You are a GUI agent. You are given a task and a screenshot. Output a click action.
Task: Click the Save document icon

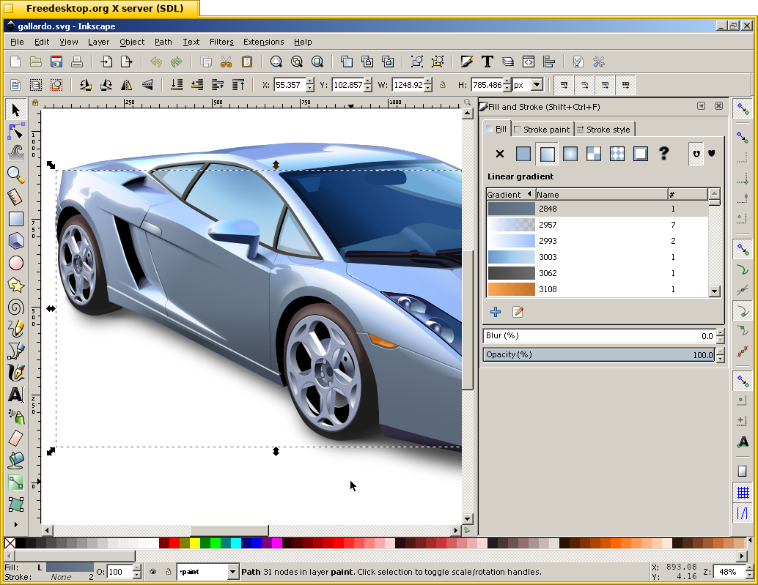point(56,62)
